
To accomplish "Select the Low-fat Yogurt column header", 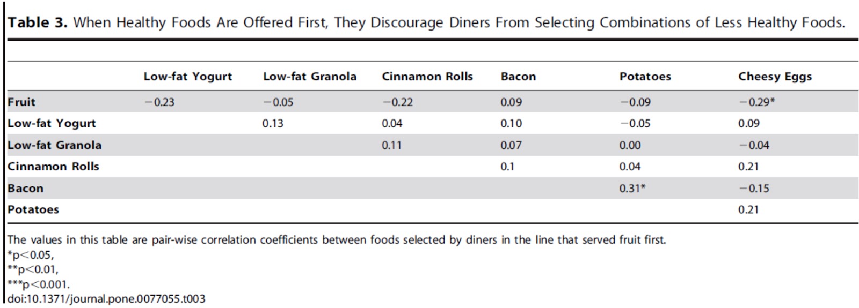I will click(x=187, y=77).
